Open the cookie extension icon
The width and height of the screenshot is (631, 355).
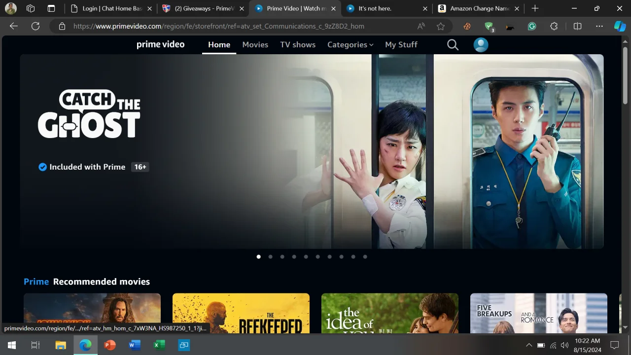(x=467, y=26)
